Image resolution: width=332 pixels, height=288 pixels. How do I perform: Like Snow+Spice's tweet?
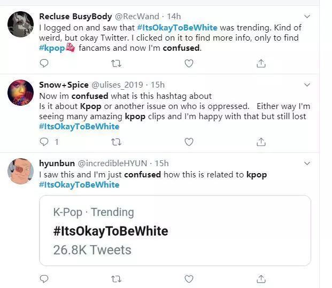pos(188,142)
